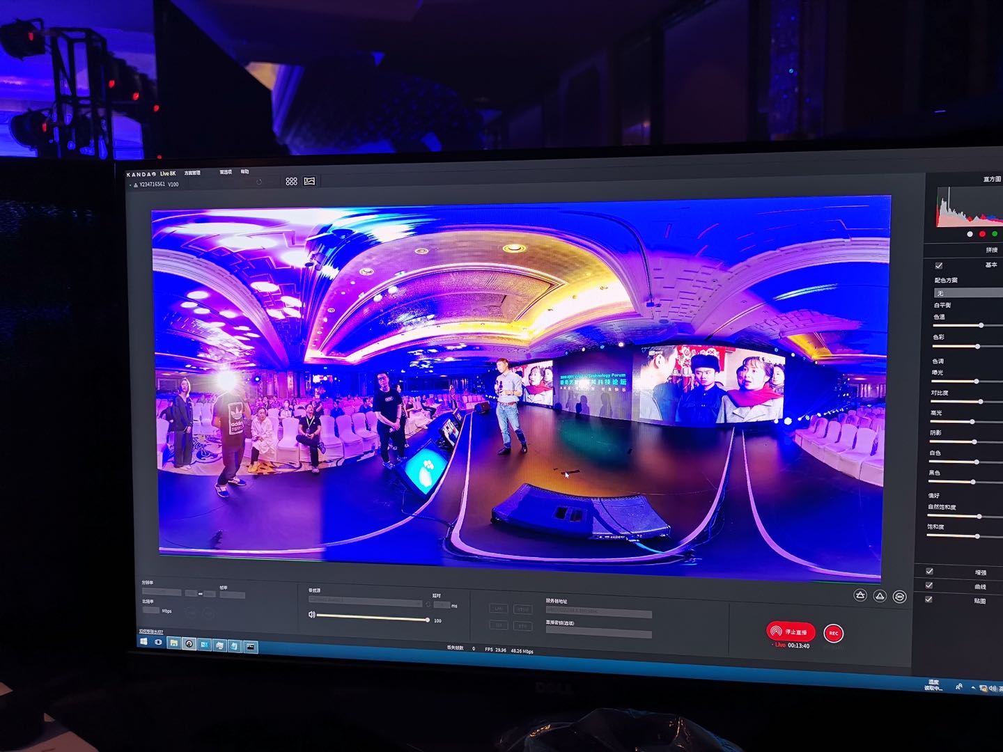Open the 帮助 menu
Image resolution: width=1003 pixels, height=752 pixels.
click(244, 171)
